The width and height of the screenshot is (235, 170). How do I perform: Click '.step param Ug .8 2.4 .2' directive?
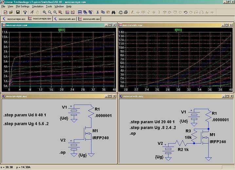point(153,127)
